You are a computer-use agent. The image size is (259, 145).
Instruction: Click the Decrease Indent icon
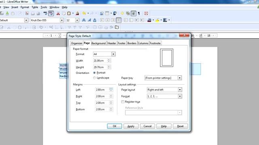pos(137,20)
